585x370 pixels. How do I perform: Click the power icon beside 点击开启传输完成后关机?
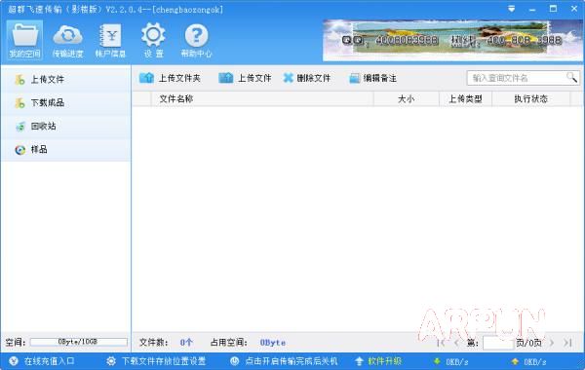tap(234, 361)
